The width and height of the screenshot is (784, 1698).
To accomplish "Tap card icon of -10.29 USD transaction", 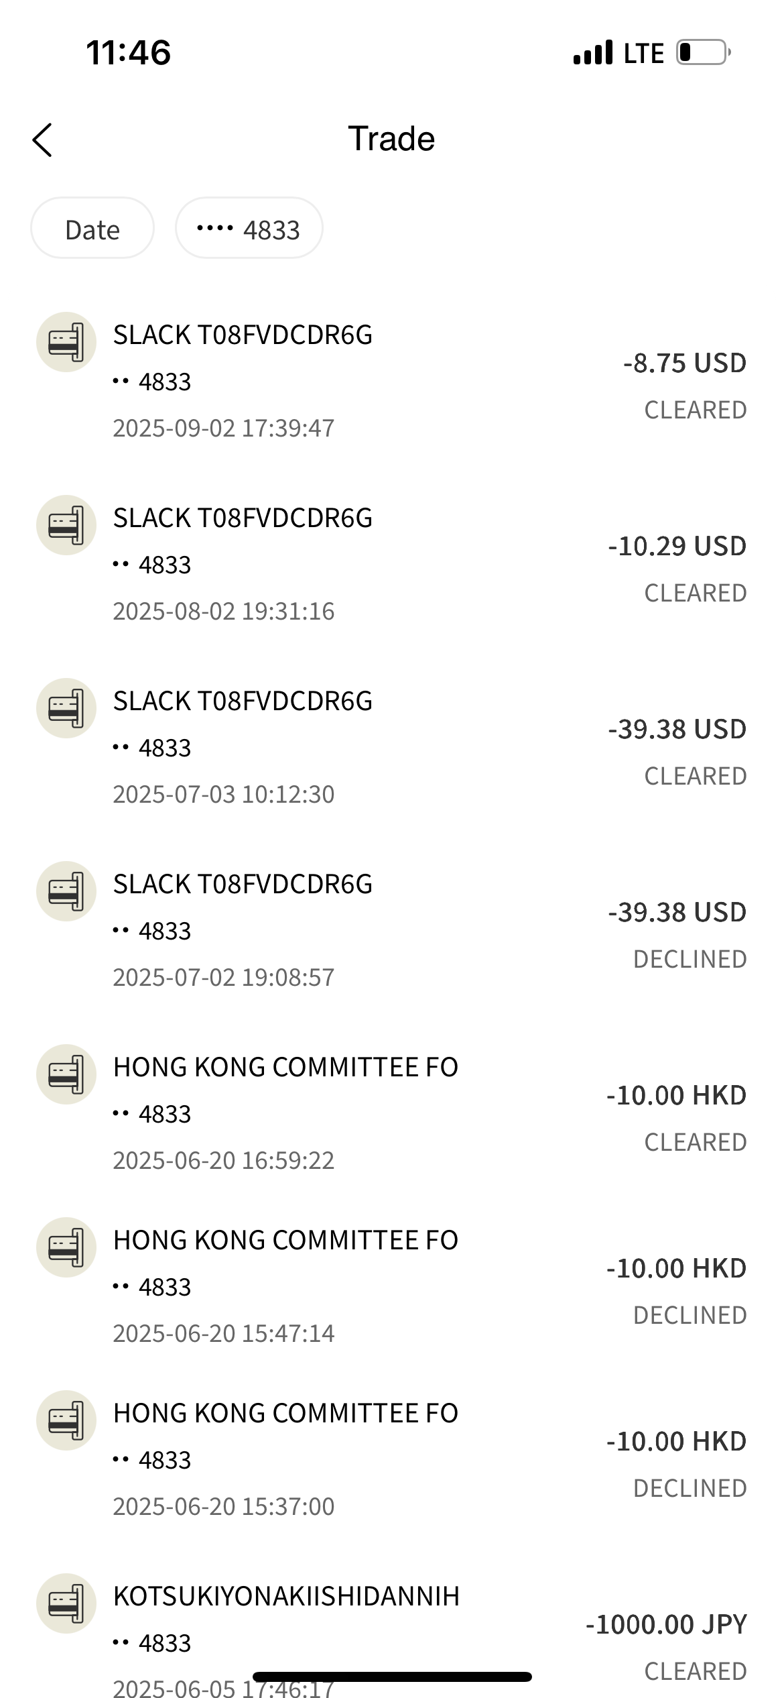I will tap(66, 525).
